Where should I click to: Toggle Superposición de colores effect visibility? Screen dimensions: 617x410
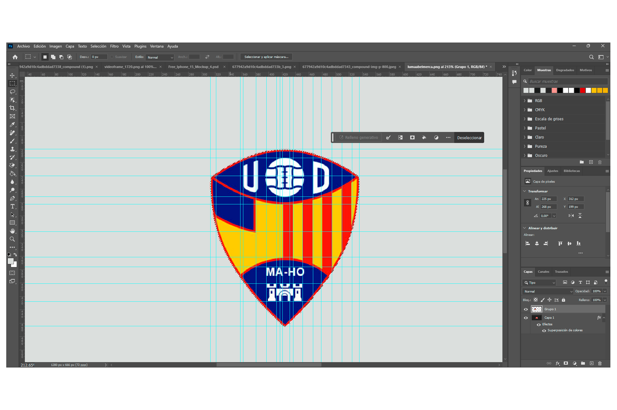(x=544, y=331)
